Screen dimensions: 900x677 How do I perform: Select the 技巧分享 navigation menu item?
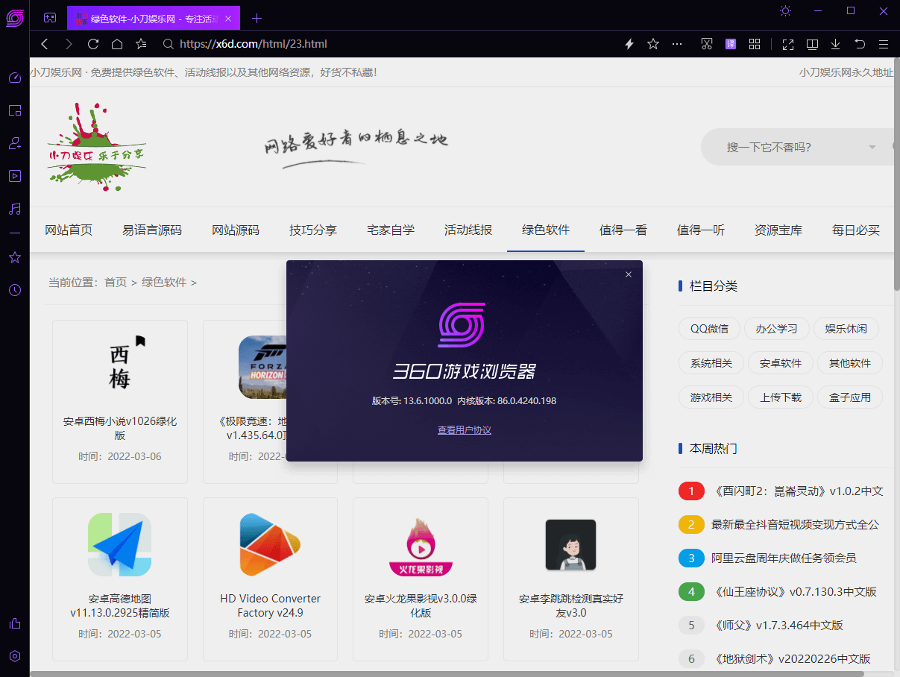[x=313, y=230]
